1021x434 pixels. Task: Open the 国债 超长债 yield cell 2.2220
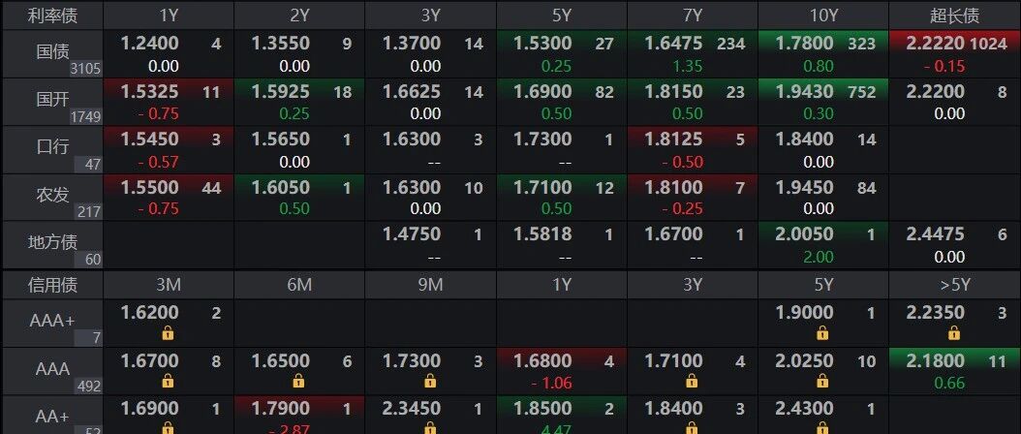pyautogui.click(x=936, y=44)
